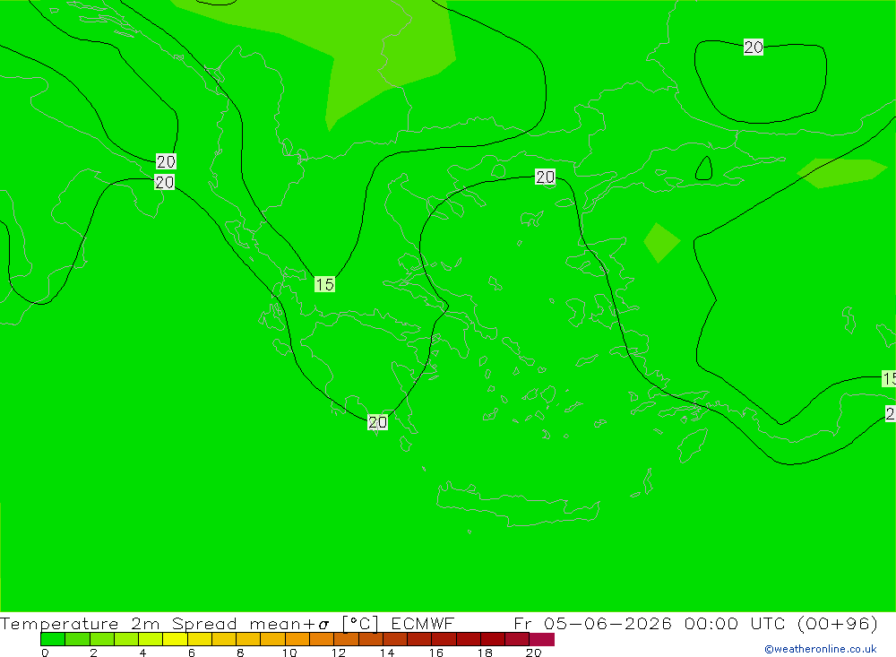Click 'Temperature 2m' in the caption

[80, 623]
